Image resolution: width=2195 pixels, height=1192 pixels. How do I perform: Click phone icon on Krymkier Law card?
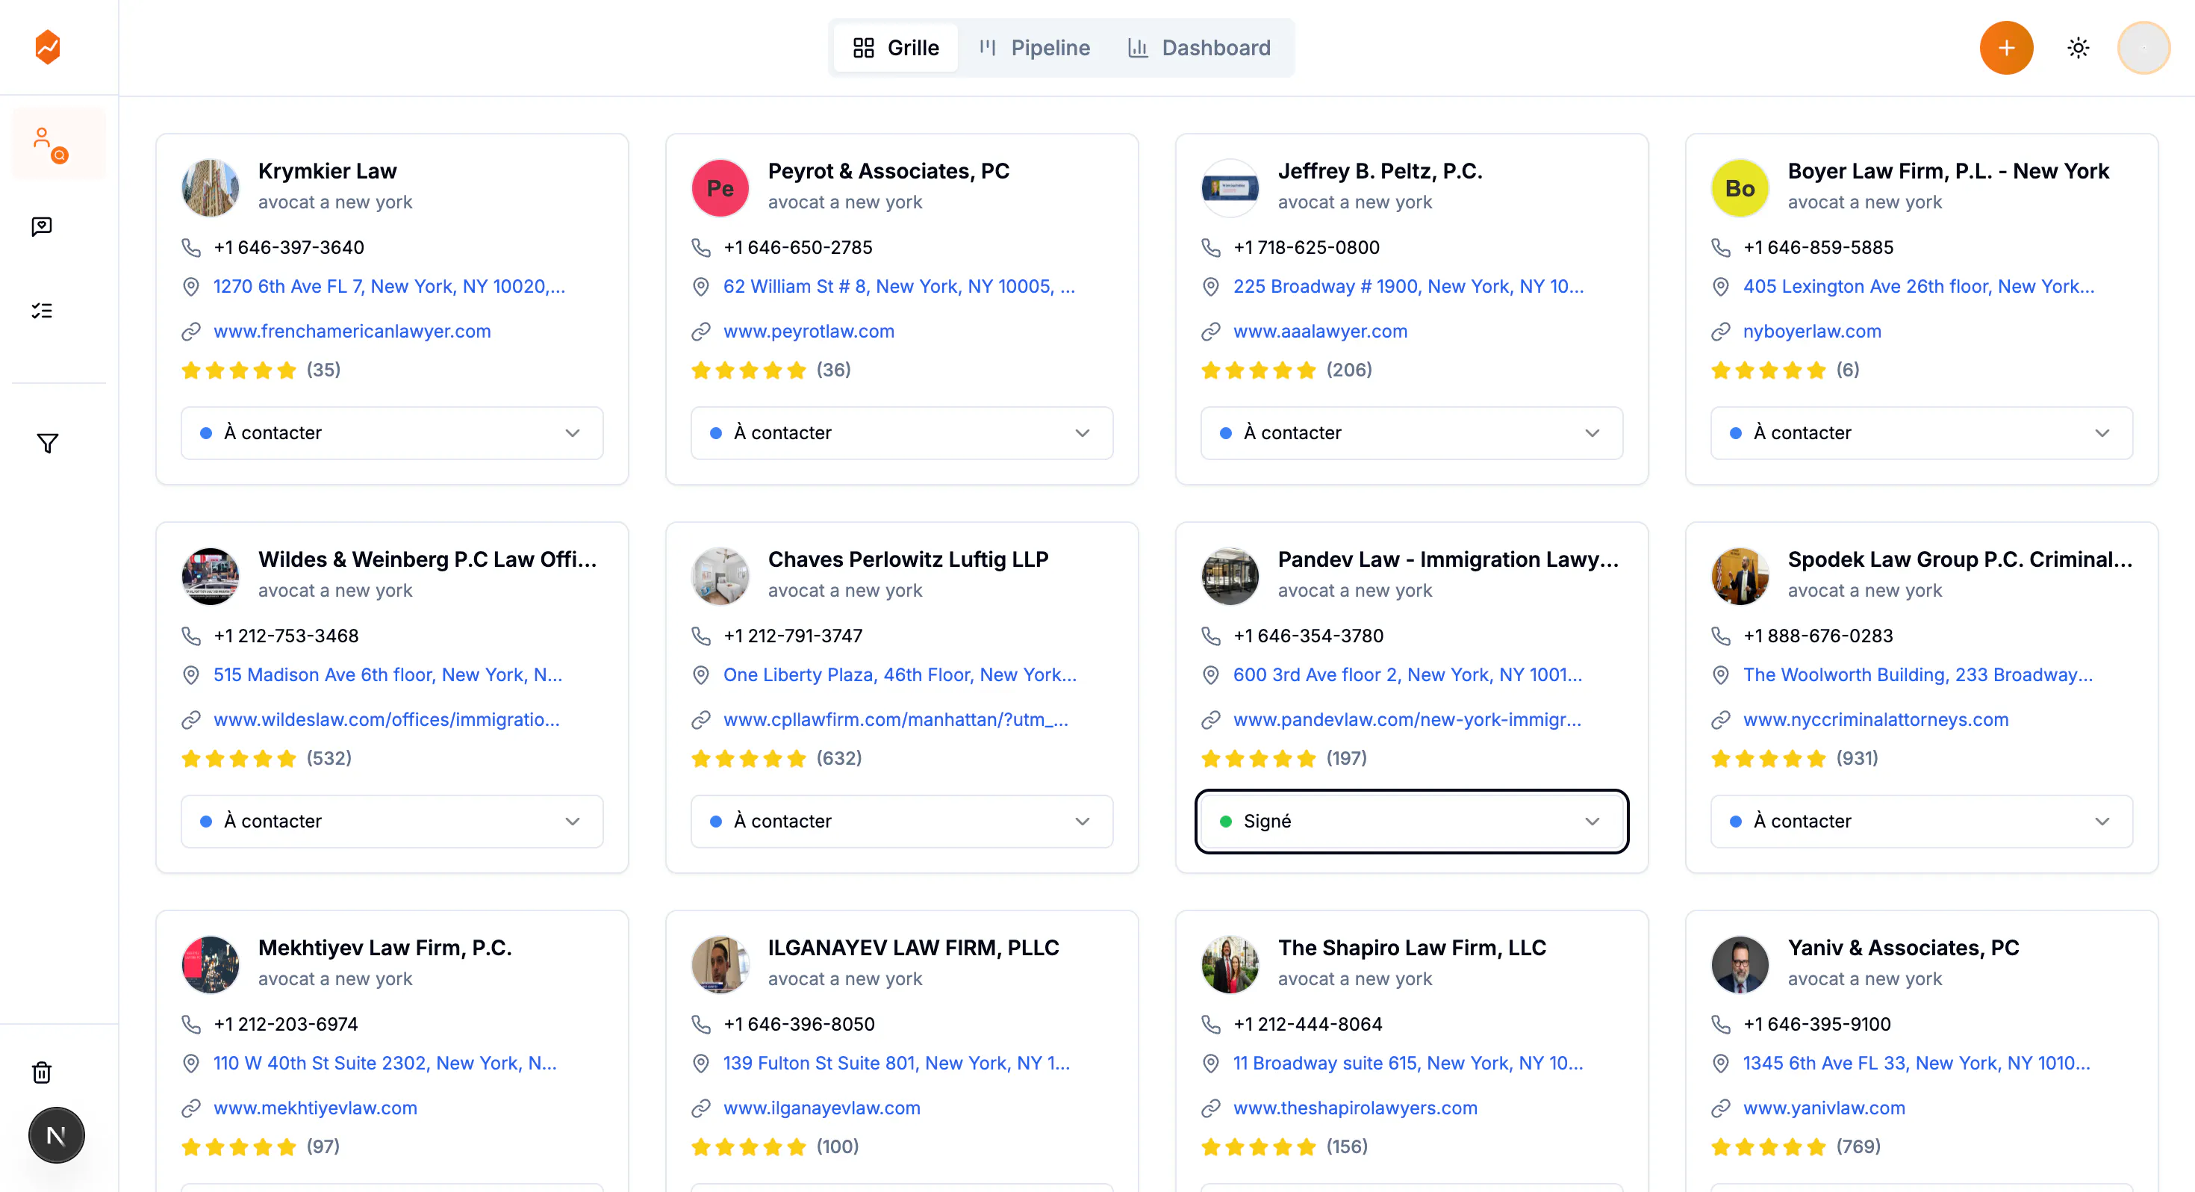click(191, 247)
